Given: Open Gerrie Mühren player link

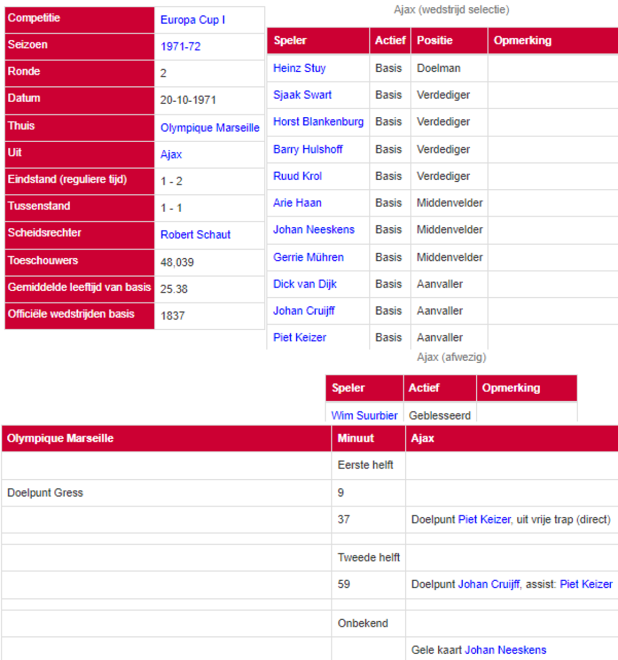Looking at the screenshot, I should point(308,257).
